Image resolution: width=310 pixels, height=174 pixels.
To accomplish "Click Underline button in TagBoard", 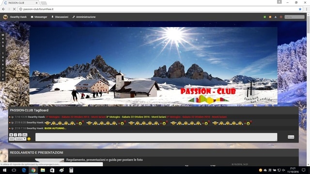I will 19,135.
